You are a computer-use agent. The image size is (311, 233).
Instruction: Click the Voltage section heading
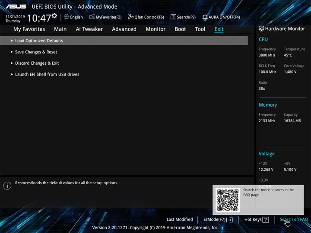pos(267,154)
